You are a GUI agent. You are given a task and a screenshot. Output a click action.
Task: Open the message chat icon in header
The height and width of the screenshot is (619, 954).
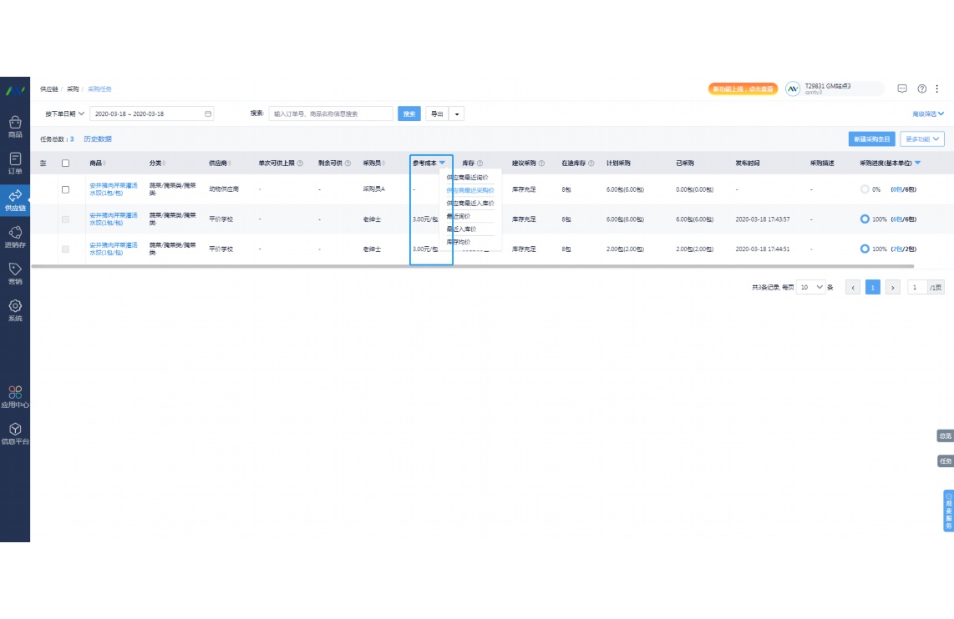[902, 88]
